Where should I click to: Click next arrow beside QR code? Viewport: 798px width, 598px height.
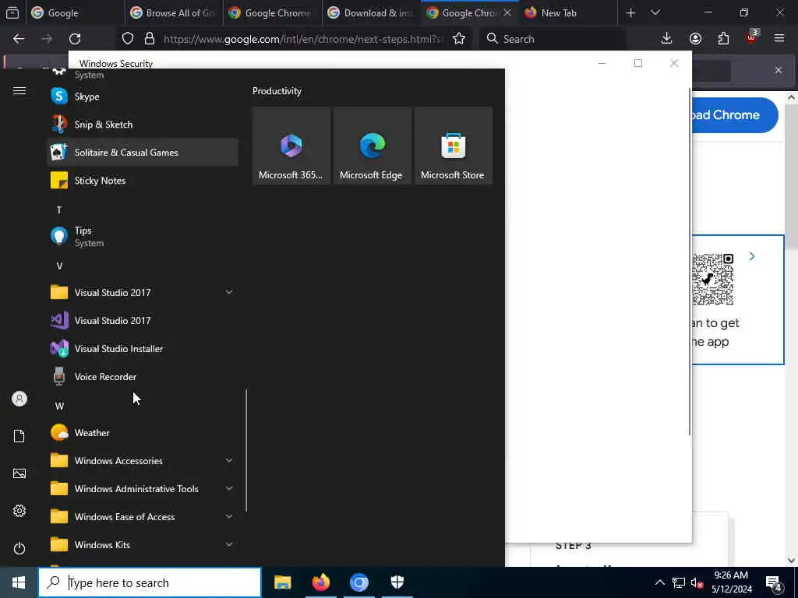(752, 256)
